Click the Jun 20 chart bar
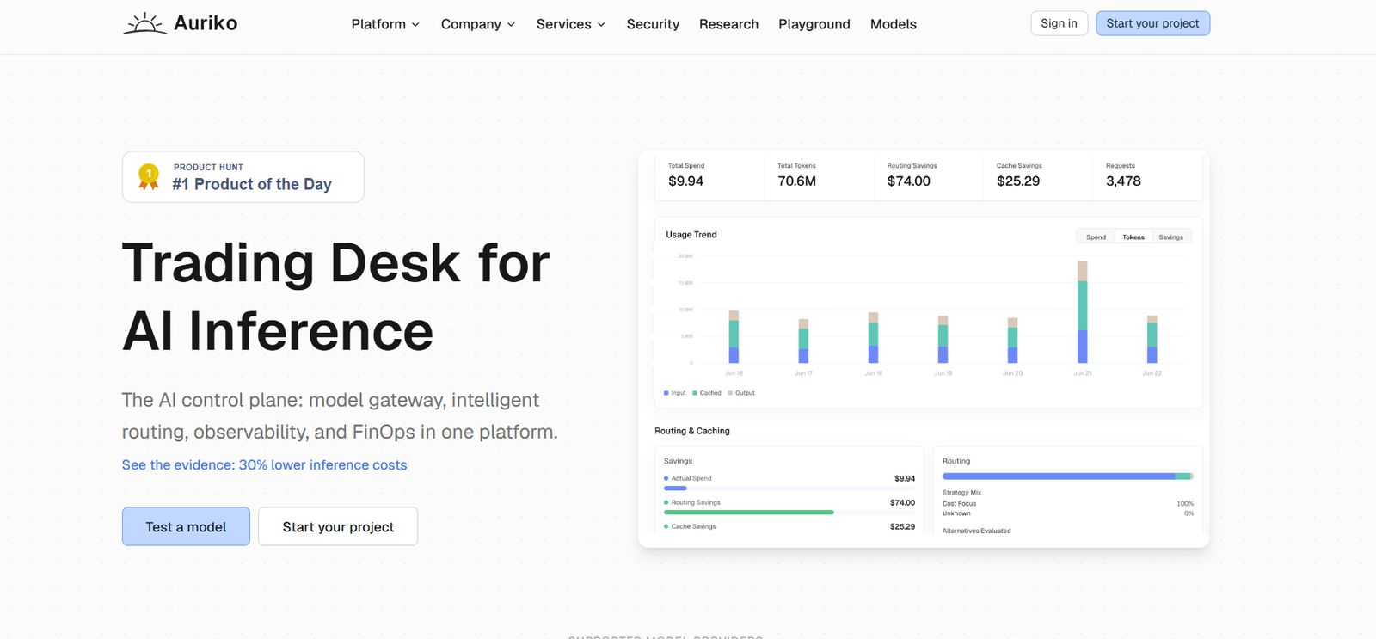This screenshot has height=639, width=1376. (1012, 341)
